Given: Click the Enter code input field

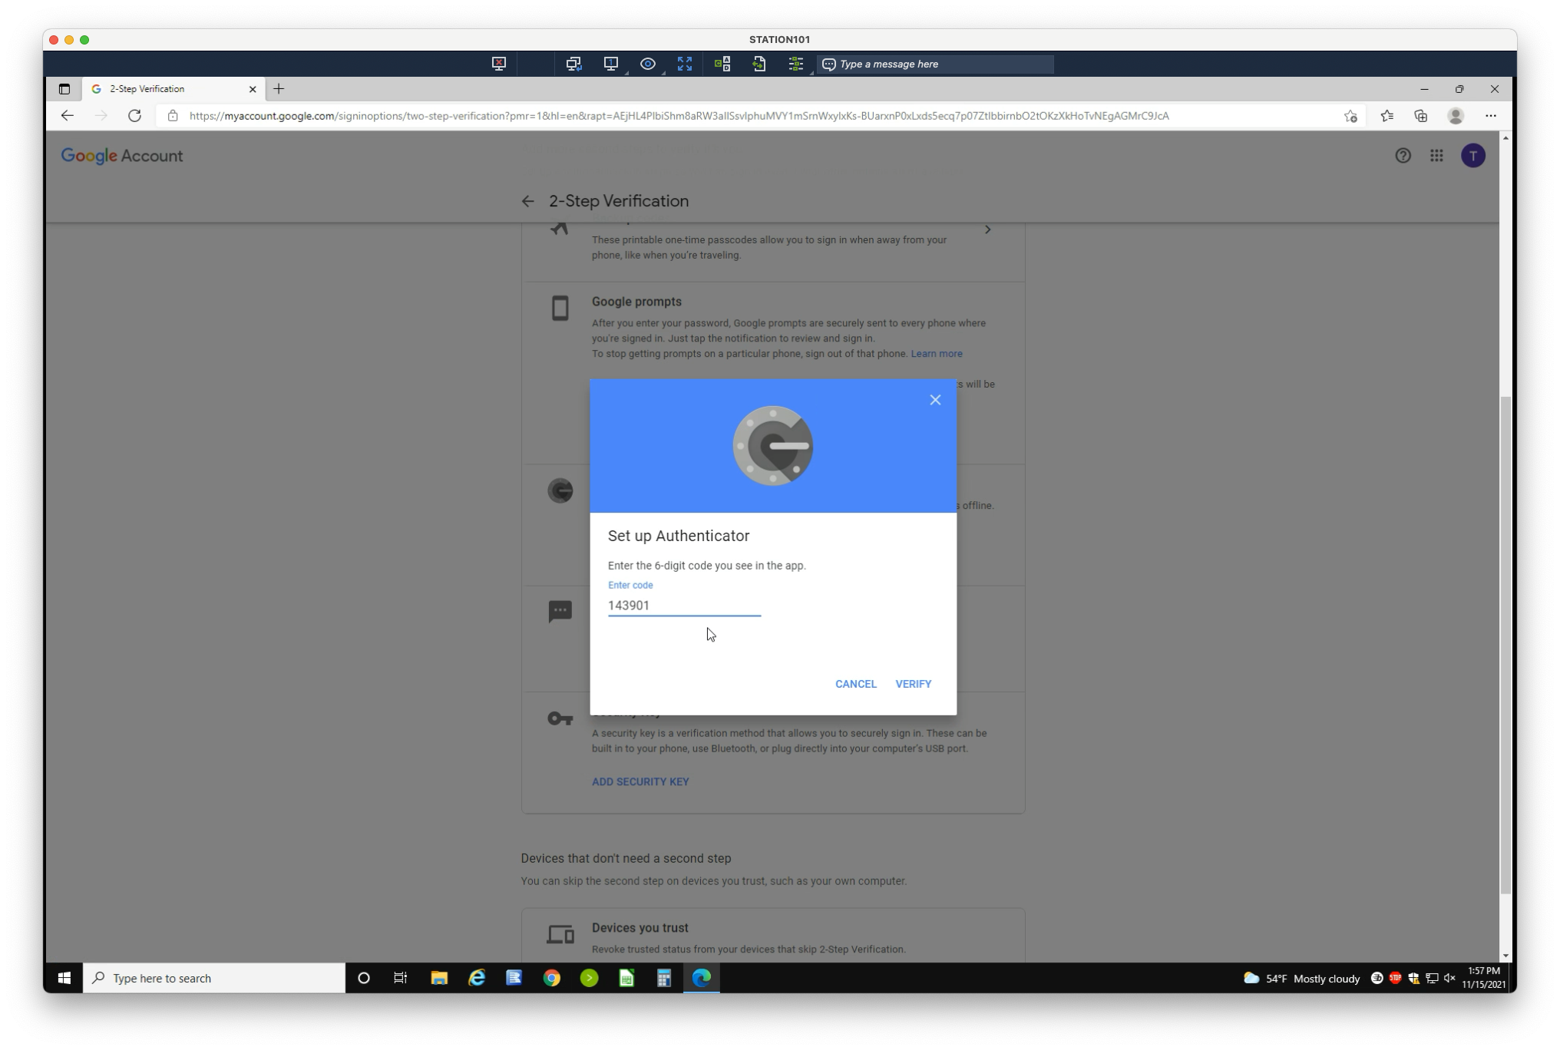Looking at the screenshot, I should point(684,606).
